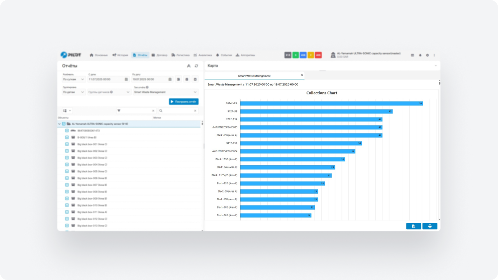Switch to the История menu tab
498x280 pixels.
[120, 55]
